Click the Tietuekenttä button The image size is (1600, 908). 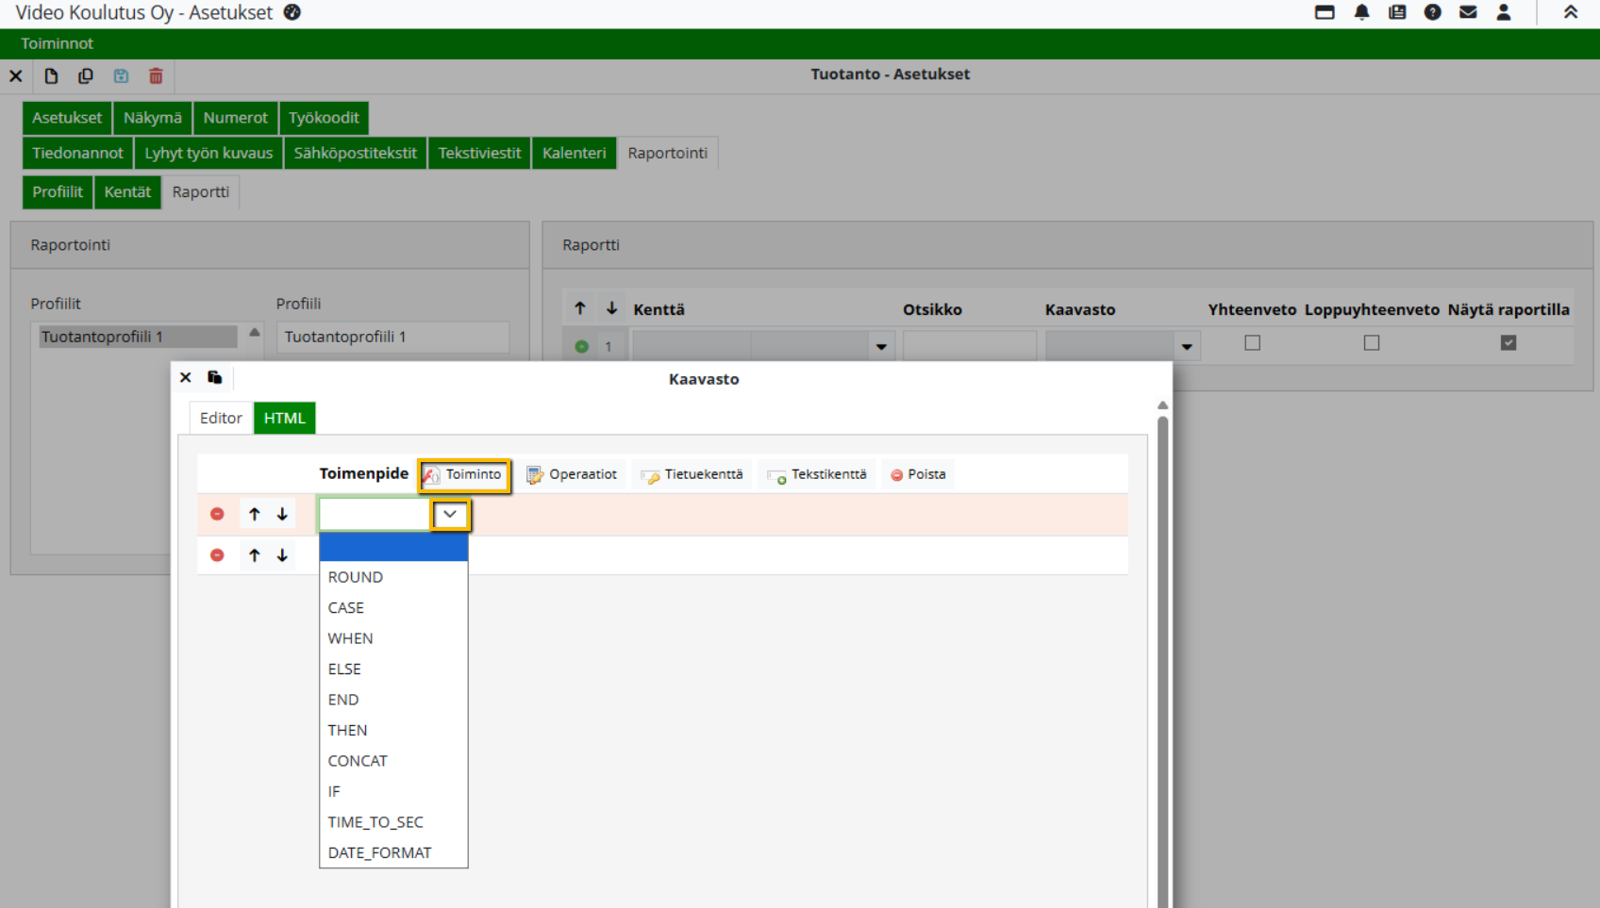pyautogui.click(x=692, y=474)
